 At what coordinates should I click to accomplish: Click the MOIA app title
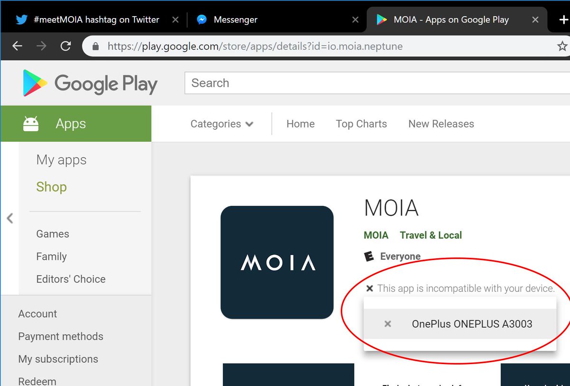(391, 208)
